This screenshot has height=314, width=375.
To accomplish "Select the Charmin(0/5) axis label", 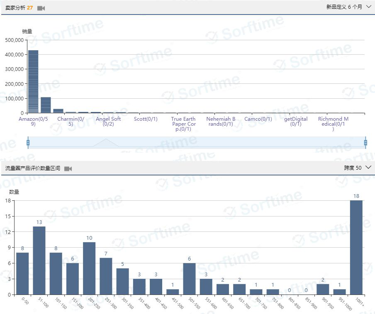I will tap(71, 121).
